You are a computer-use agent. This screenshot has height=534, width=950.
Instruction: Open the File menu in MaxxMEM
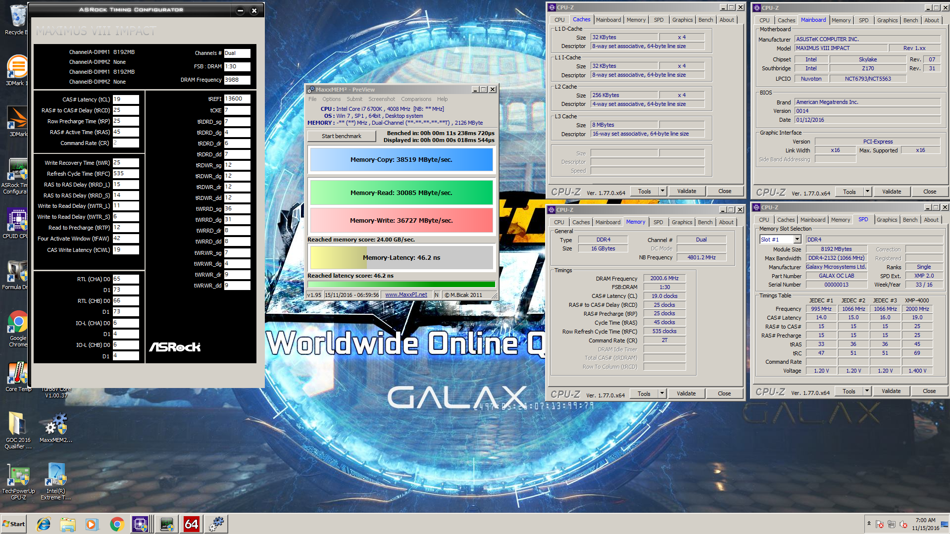[x=312, y=99]
